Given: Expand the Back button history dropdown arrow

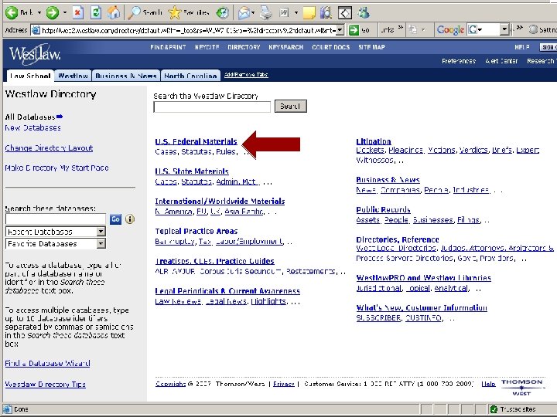Looking at the screenshot, I should tap(39, 13).
